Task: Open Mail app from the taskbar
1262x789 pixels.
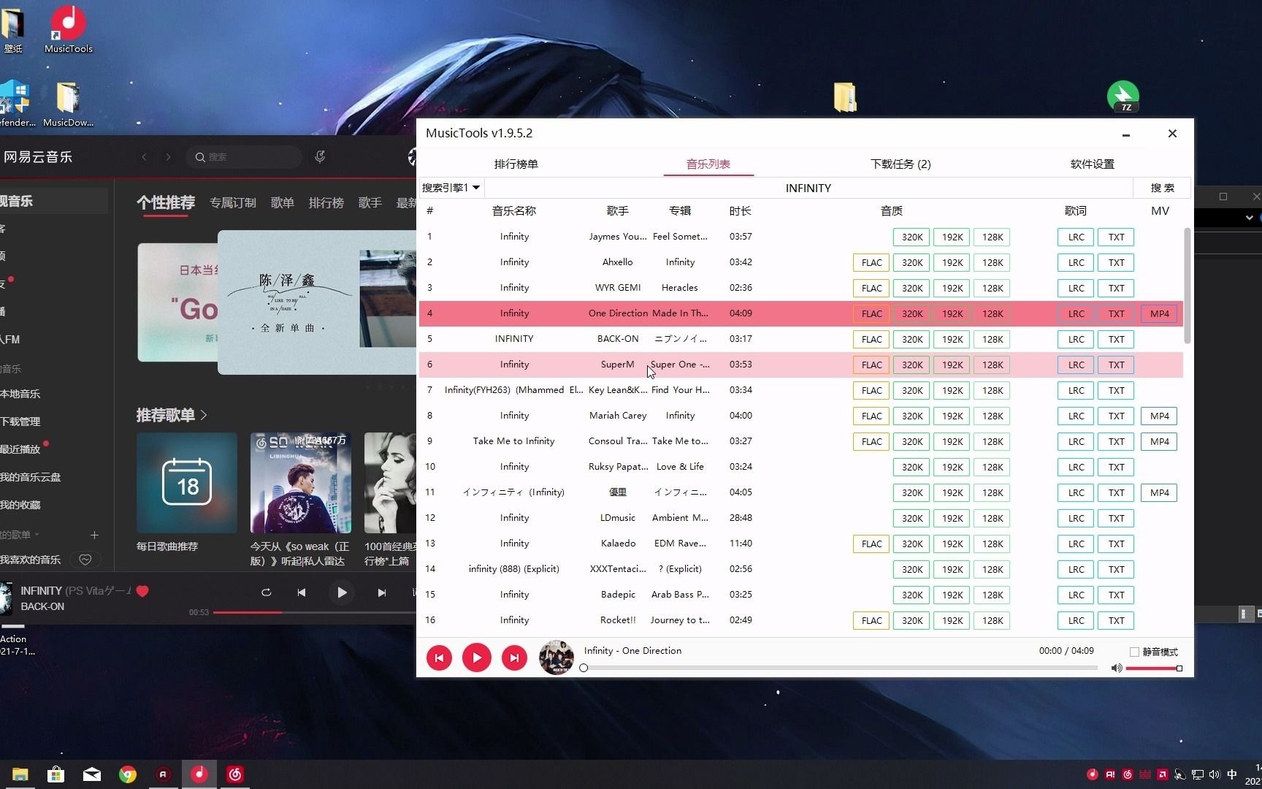Action: (x=92, y=774)
